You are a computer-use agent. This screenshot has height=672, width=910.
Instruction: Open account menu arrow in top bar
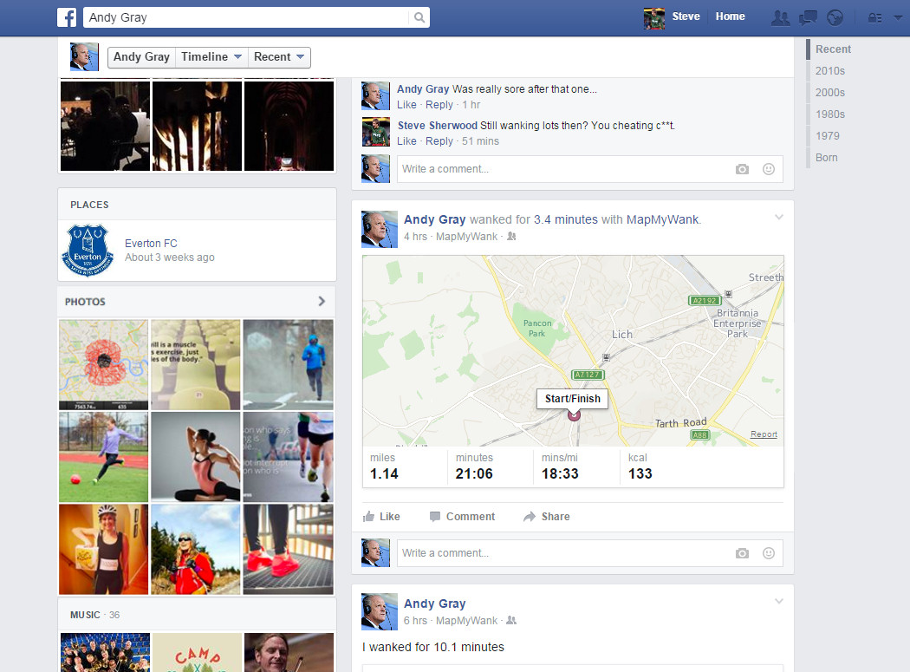pyautogui.click(x=898, y=18)
